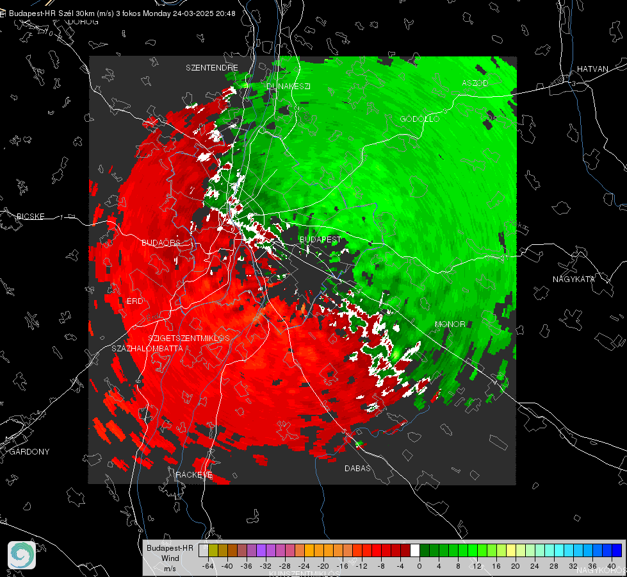Click the SZAZHALOMBATTA label
The height and width of the screenshot is (577, 627).
click(x=147, y=348)
